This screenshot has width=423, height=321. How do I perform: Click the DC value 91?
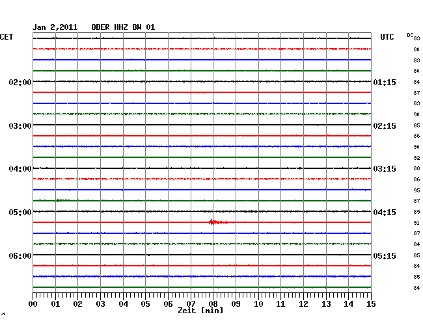click(x=416, y=223)
